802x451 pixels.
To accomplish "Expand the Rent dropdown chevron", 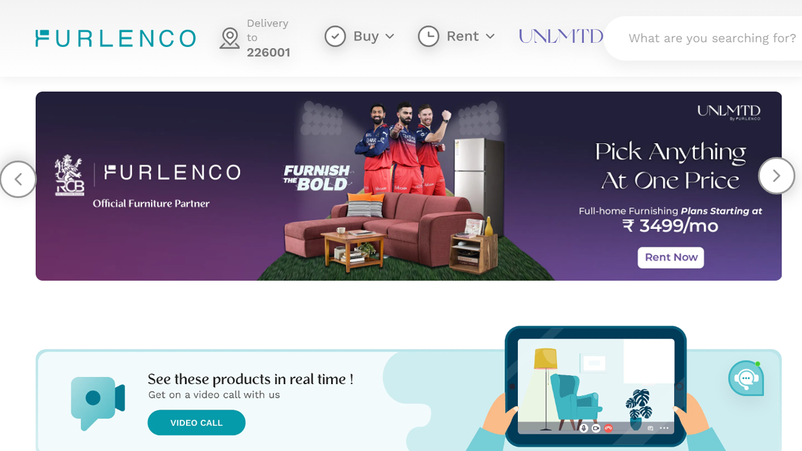I will point(490,36).
